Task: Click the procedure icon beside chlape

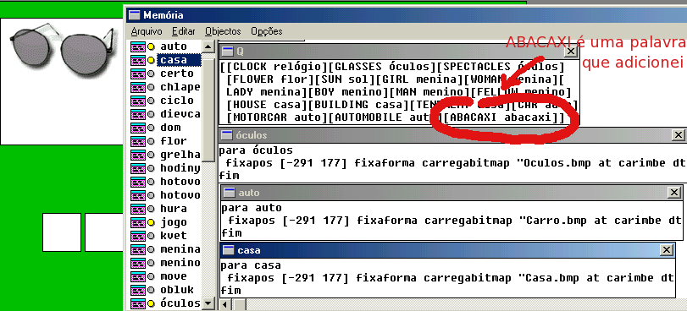Action: (x=137, y=87)
